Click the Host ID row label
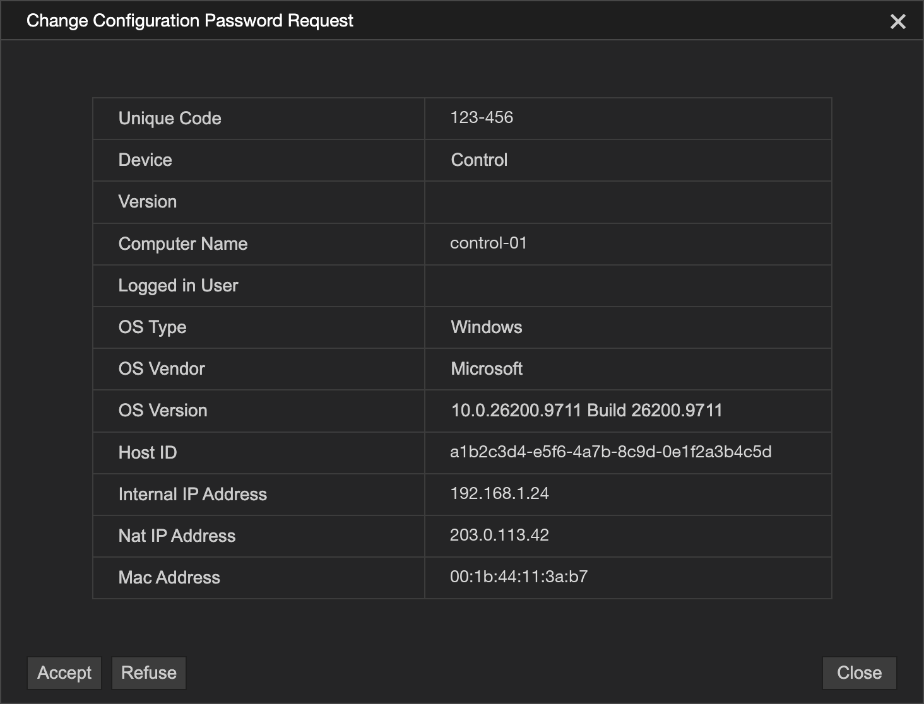924x704 pixels. [x=148, y=453]
